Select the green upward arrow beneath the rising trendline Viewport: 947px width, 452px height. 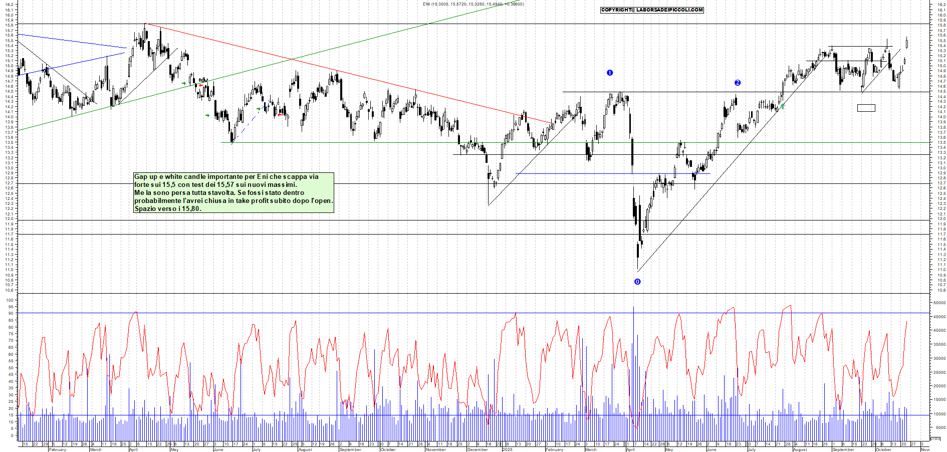pos(783,106)
